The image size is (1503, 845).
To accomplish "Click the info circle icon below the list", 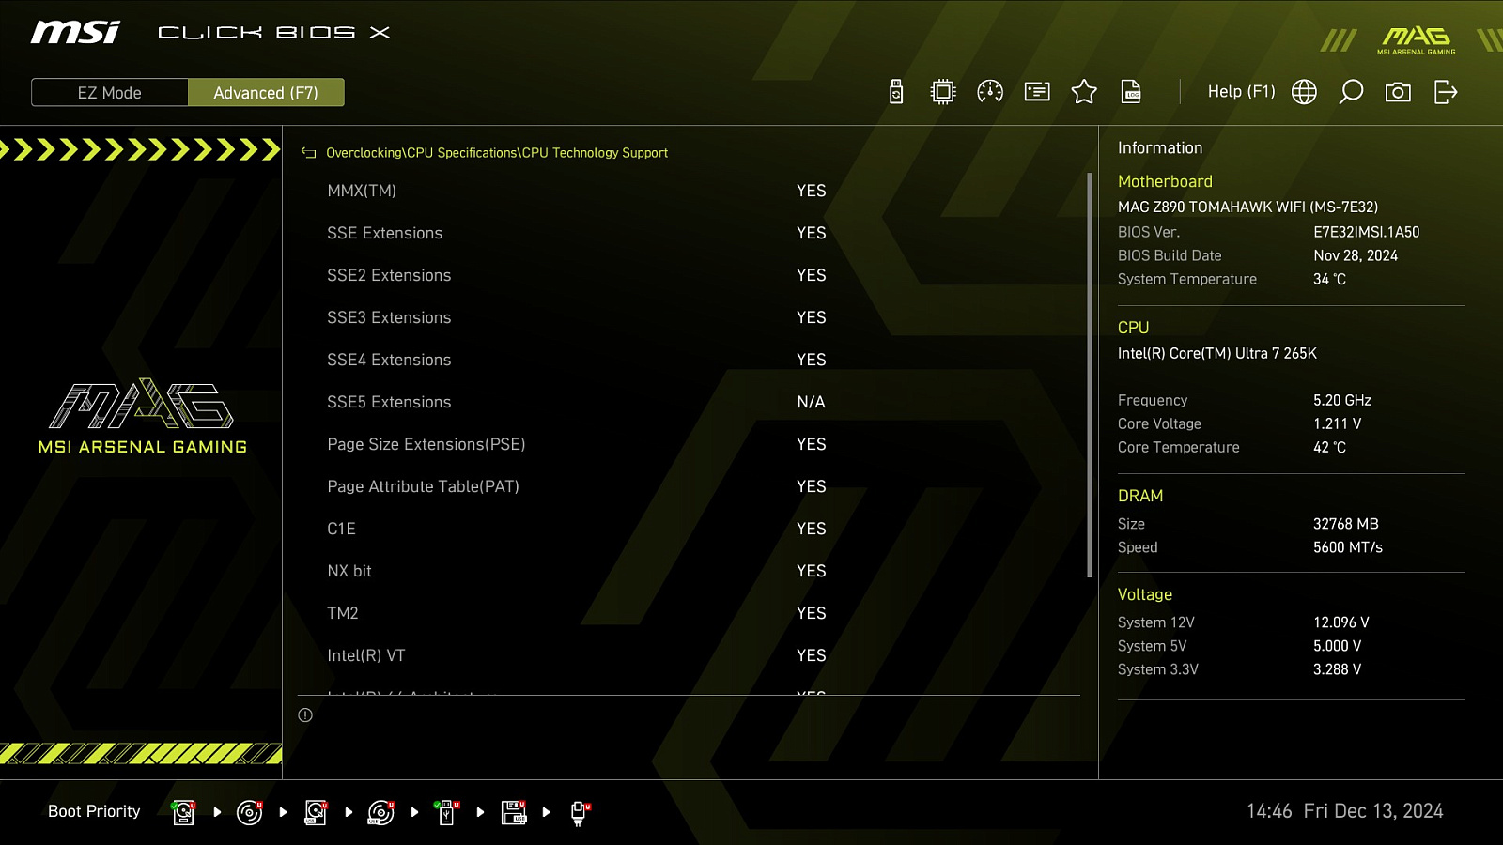I will point(305,715).
